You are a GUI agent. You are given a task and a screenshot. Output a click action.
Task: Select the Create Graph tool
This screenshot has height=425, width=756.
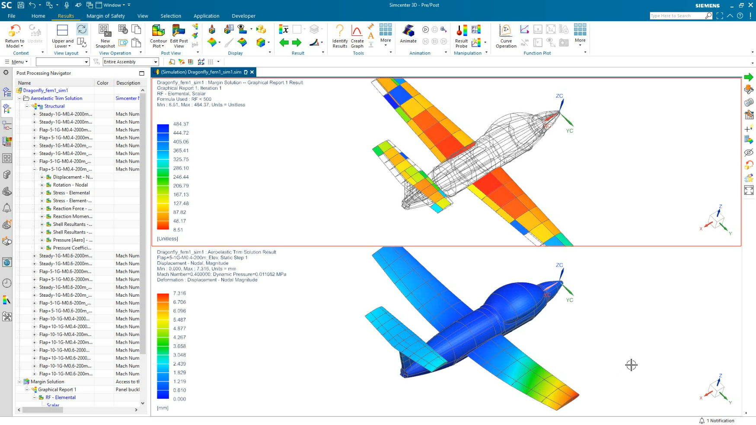[x=357, y=36]
